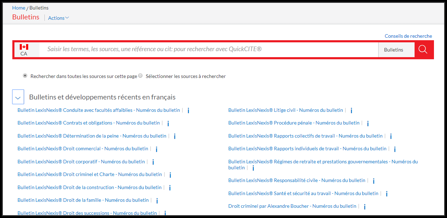The image size is (447, 218).
Task: Open info icon for Droit criminel par Alexandre Boucher
Action: pyautogui.click(x=365, y=206)
